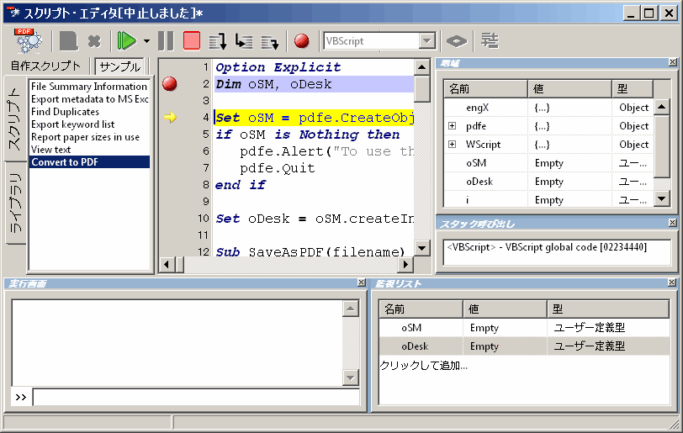
Task: Select VBScript global code stack entry
Action: point(547,247)
